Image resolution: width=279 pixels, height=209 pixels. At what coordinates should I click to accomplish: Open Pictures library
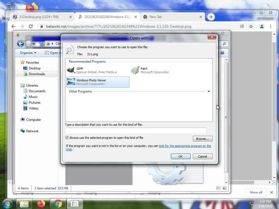[32, 103]
